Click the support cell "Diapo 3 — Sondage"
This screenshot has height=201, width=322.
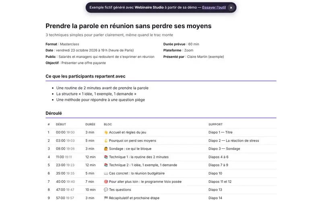224,149
